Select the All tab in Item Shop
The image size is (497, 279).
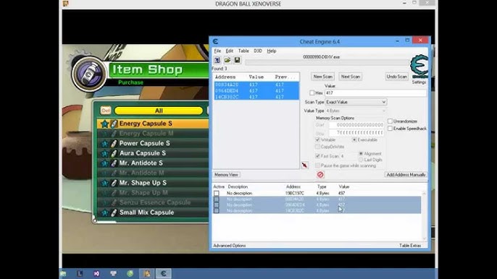[159, 111]
